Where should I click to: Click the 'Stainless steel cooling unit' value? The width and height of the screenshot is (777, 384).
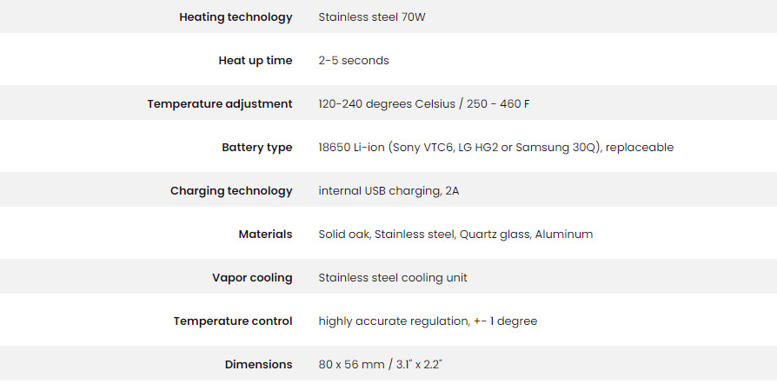pyautogui.click(x=393, y=278)
